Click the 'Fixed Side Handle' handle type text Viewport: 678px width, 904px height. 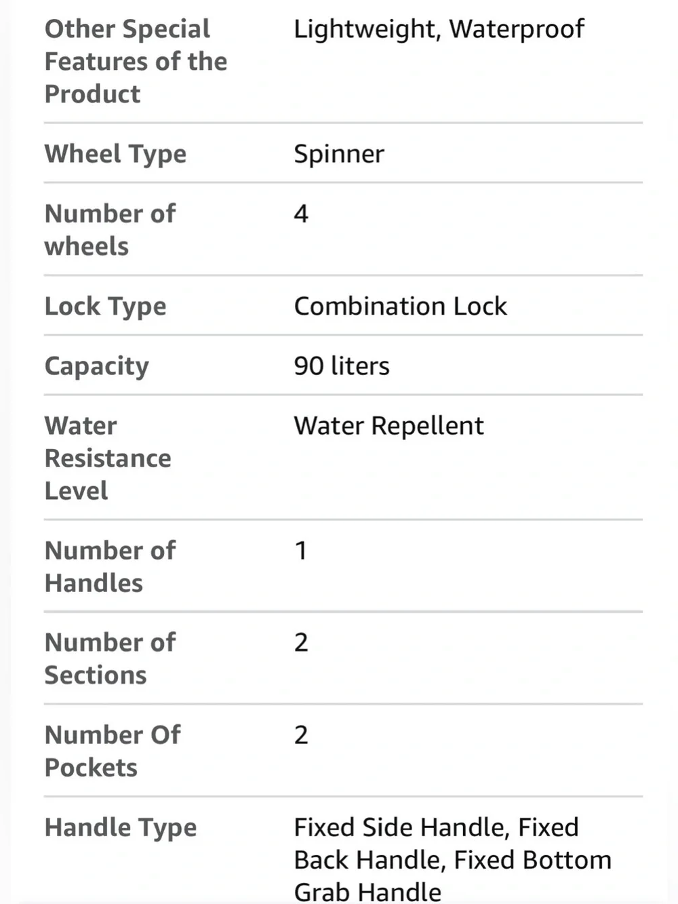tap(401, 827)
